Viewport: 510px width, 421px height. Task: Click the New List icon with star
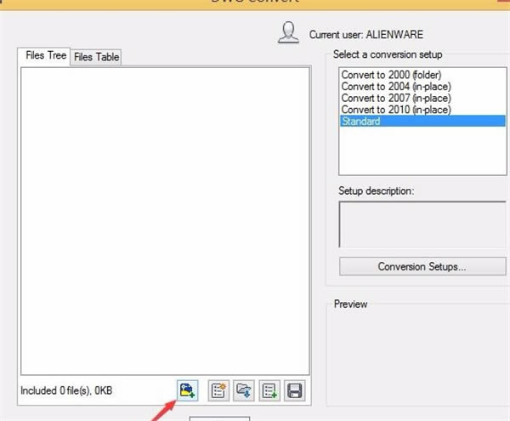(x=218, y=390)
